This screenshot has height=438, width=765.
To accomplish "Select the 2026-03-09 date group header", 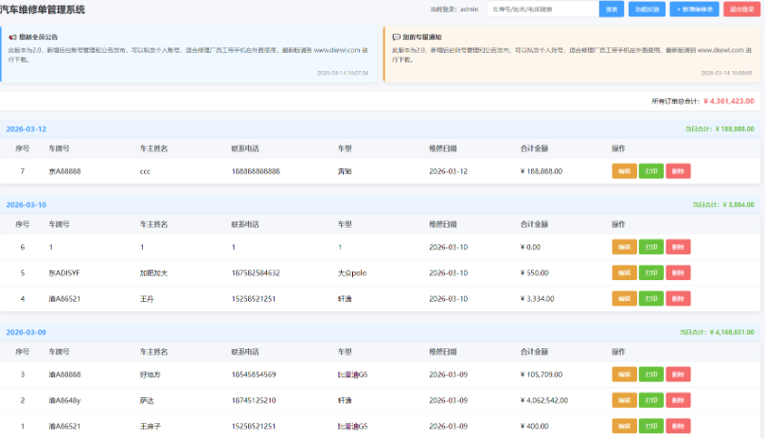I will click(27, 332).
